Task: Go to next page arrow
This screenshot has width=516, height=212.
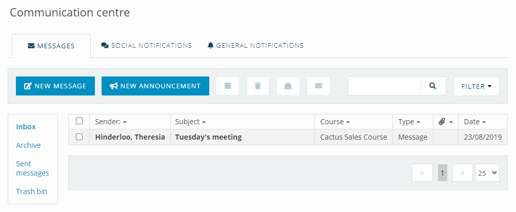Action: point(462,173)
